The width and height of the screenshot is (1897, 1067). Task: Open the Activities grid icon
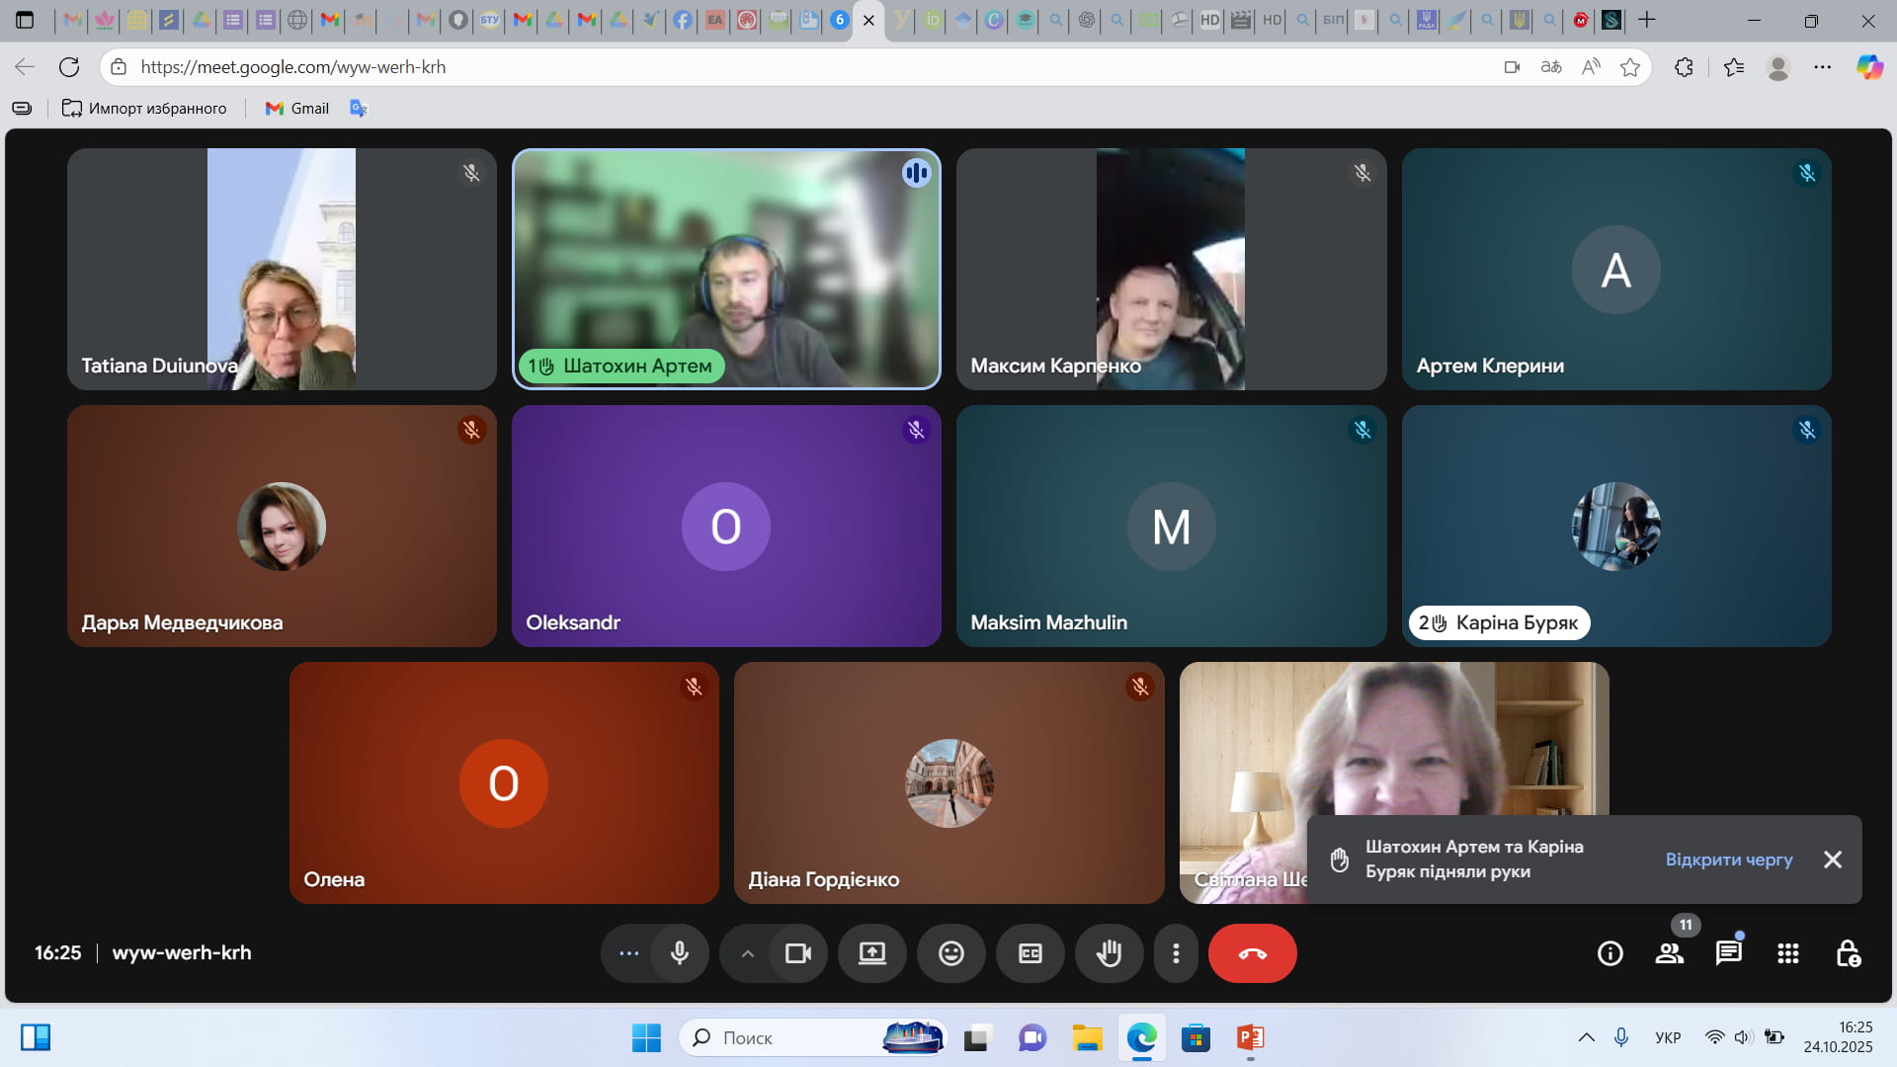point(1787,953)
